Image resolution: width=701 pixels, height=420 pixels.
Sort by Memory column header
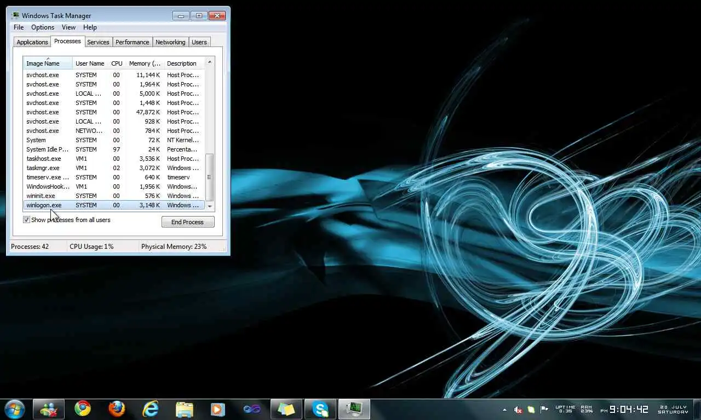(145, 63)
